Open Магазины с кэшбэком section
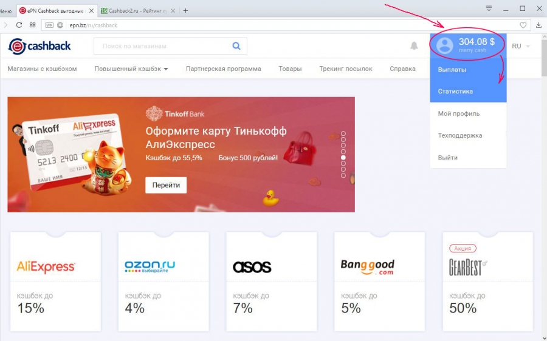The image size is (547, 341). (42, 69)
